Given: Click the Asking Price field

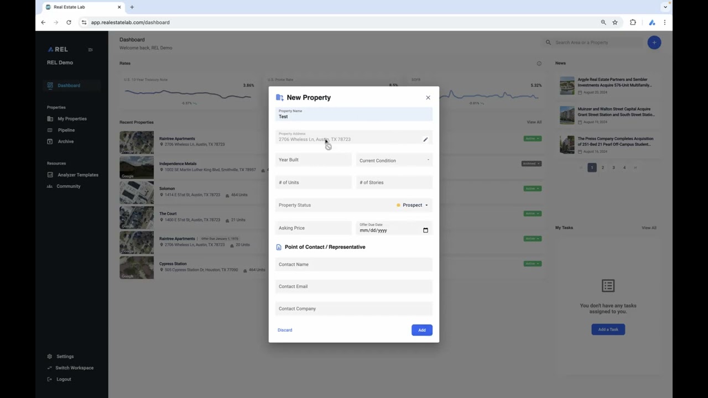Looking at the screenshot, I should pyautogui.click(x=313, y=228).
